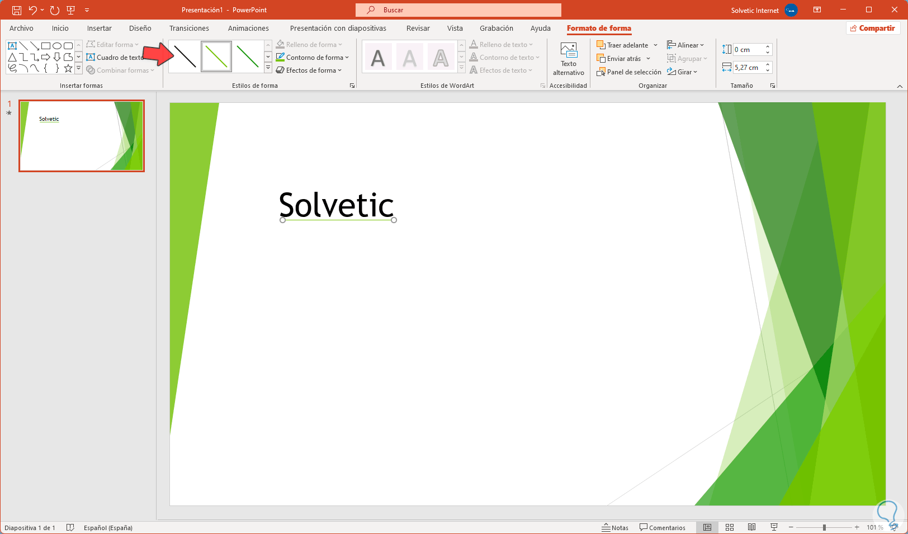Decrease shape width with down stepper
The image size is (908, 534).
768,70
